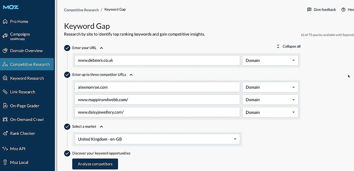Open the Domain dropdown for debeers.co.uk
This screenshot has width=354, height=171.
pos(270,60)
